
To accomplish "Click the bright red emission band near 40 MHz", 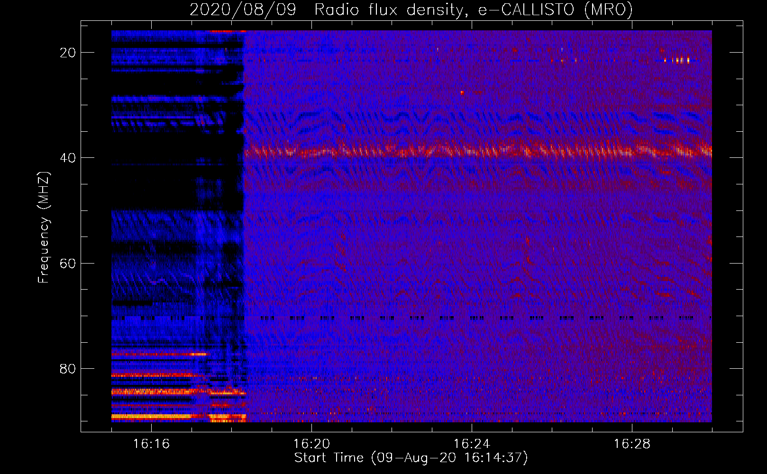I will [478, 151].
